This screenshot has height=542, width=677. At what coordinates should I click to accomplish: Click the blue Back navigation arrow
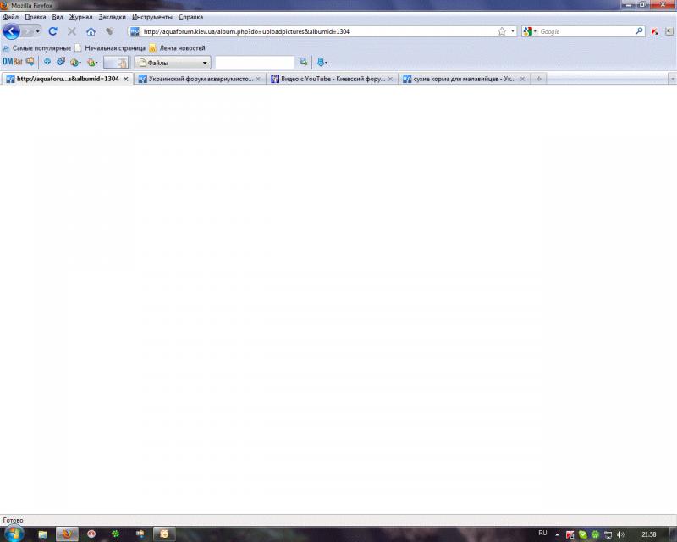click(x=11, y=31)
